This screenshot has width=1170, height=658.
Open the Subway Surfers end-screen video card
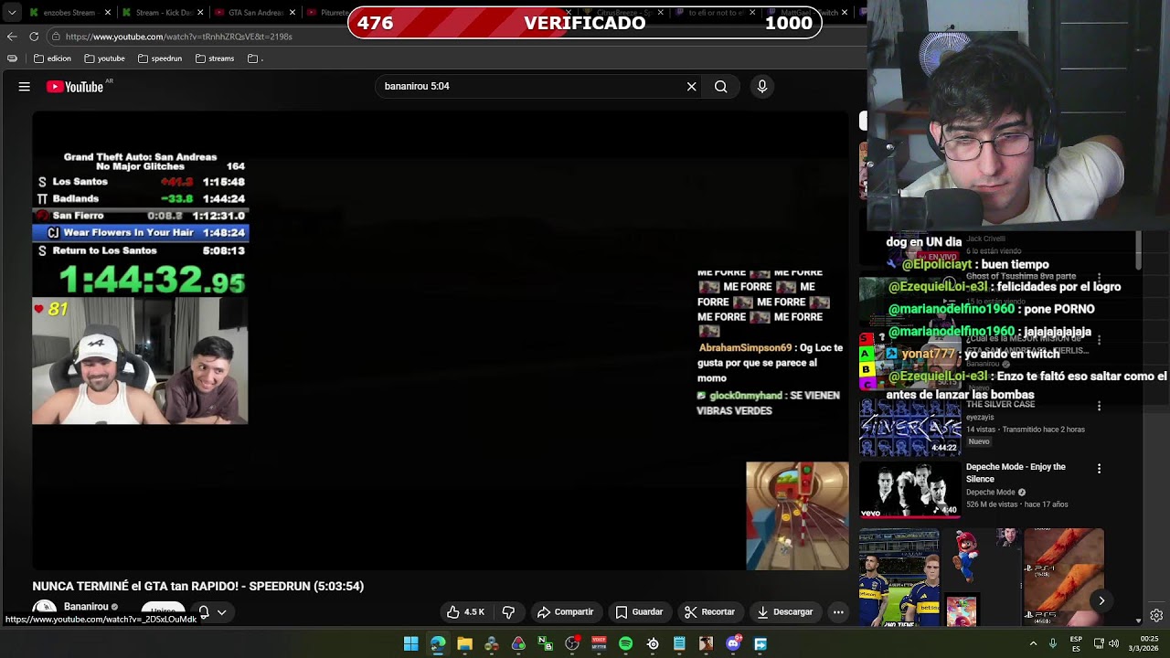797,515
